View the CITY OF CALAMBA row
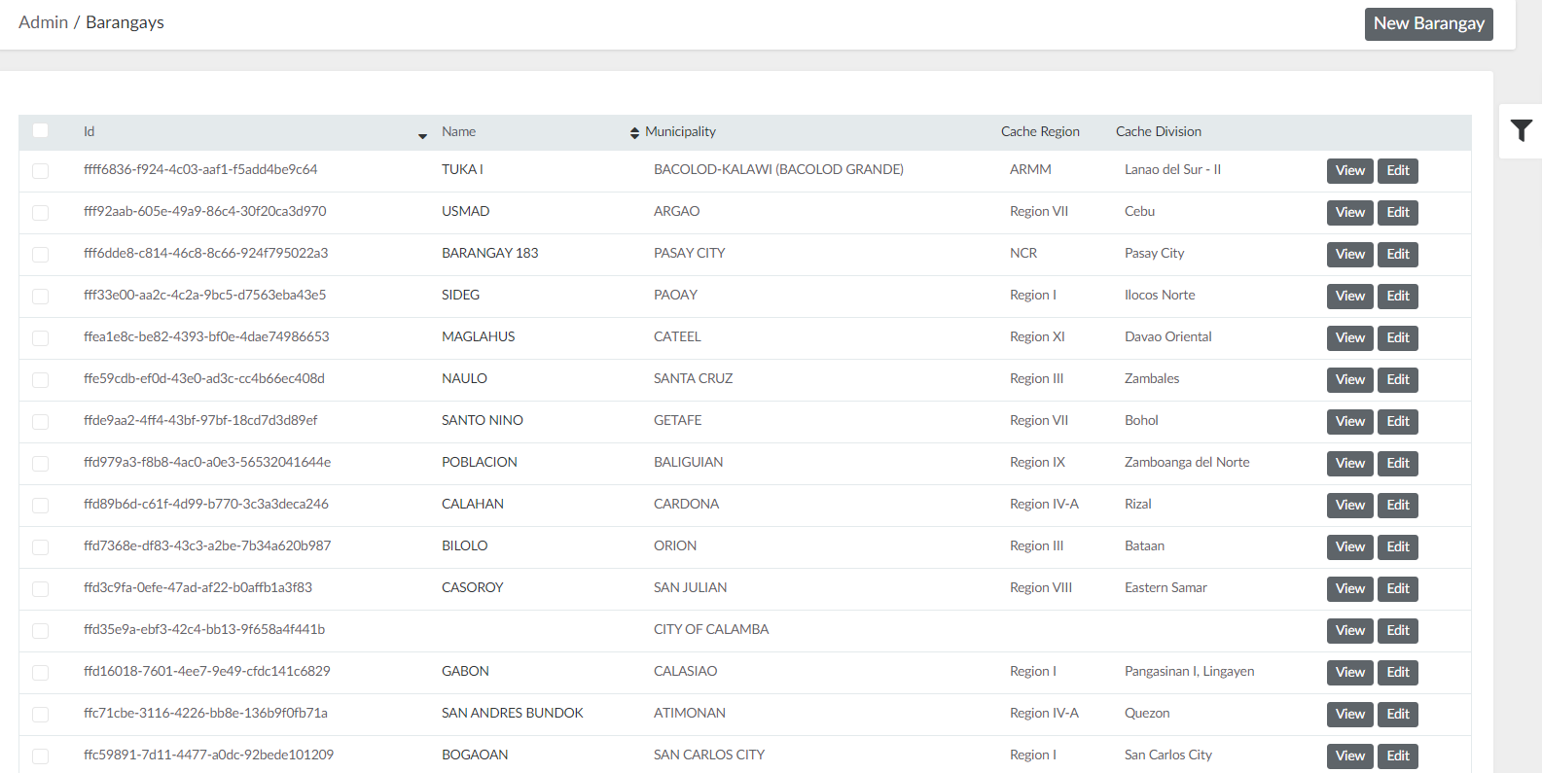Screen dimensions: 1542x773 (x=1349, y=631)
